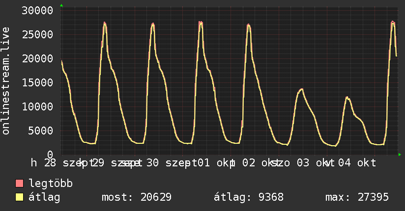Click the 15000 y-axis label

37,83
